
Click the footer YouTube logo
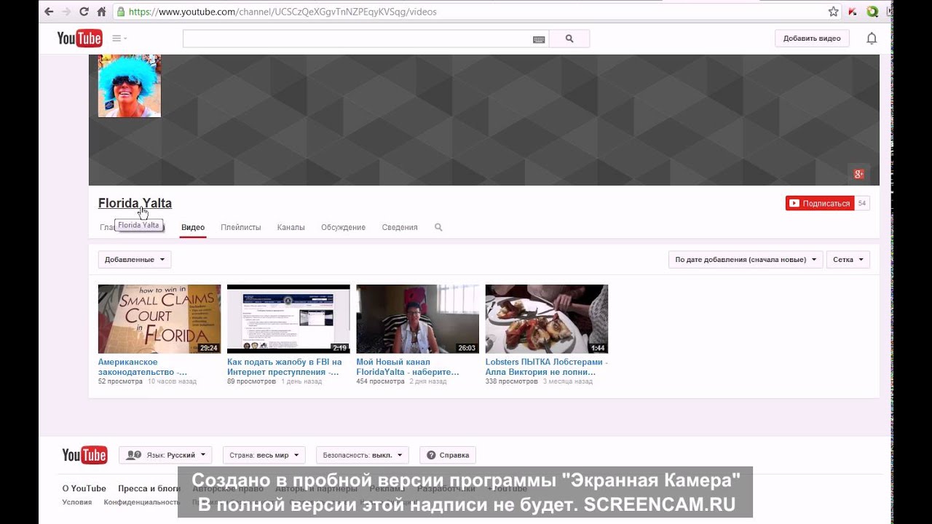84,455
